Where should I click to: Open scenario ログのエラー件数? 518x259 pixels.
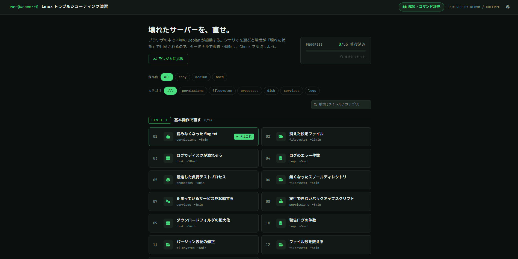pos(316,158)
